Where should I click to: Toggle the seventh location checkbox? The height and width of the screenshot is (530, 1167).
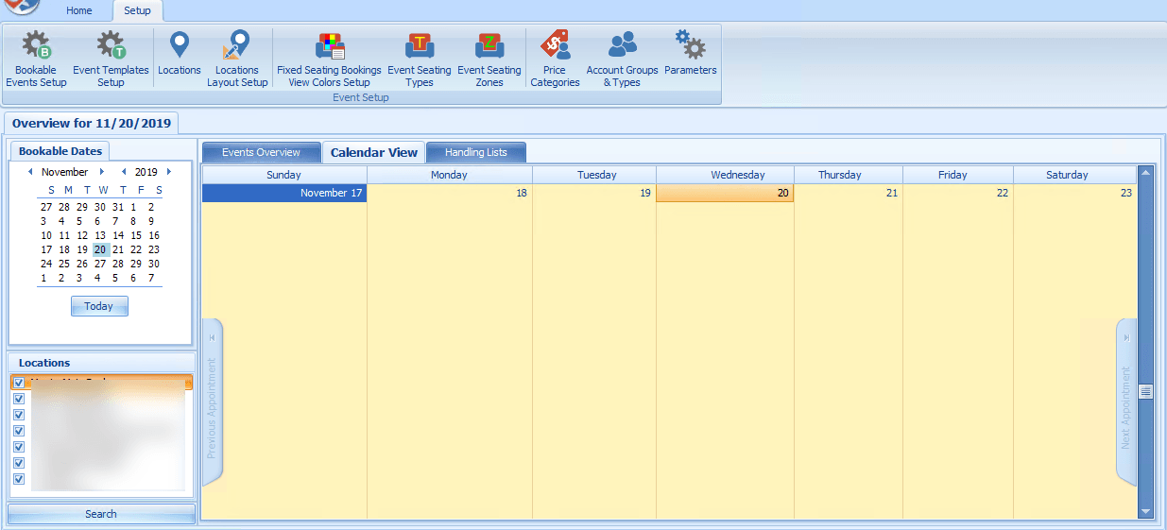tap(19, 479)
